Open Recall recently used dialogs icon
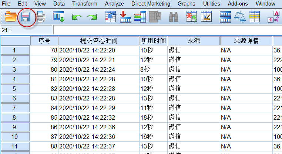Viewport: 282px width, 154px height. point(58,17)
